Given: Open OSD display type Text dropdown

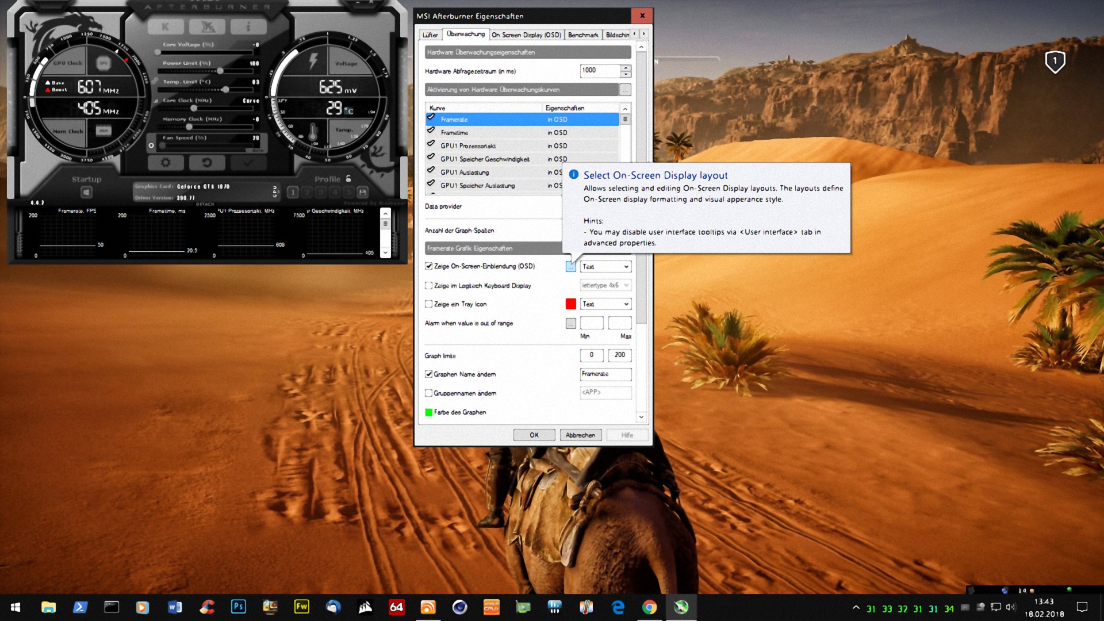Looking at the screenshot, I should point(605,267).
